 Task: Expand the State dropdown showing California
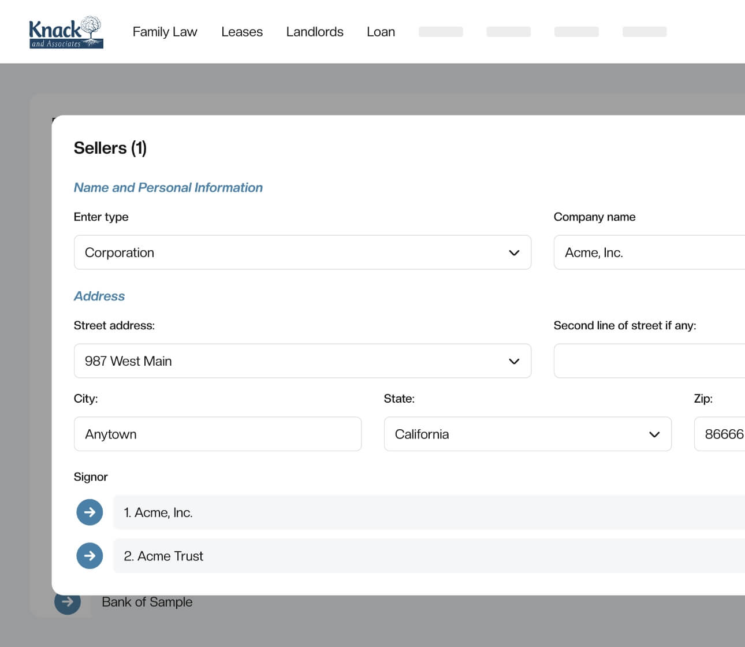(527, 434)
